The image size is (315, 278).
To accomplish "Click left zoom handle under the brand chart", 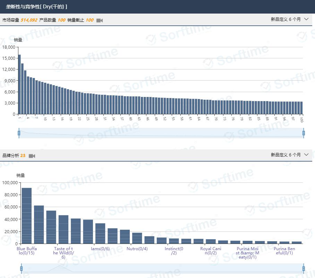I will pos(22,268).
